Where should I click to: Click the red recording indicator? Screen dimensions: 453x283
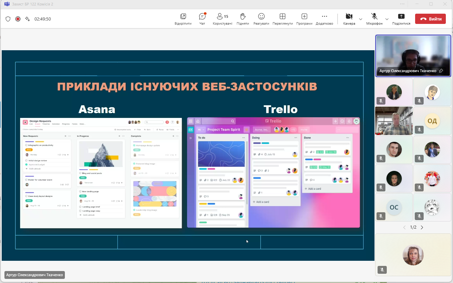pyautogui.click(x=18, y=19)
